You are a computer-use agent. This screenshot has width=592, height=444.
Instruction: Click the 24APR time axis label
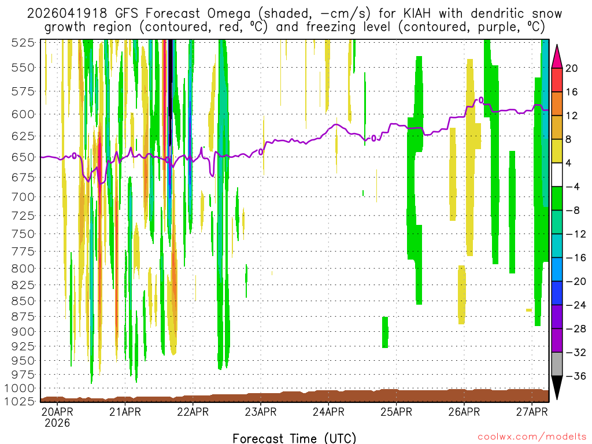pos(328,412)
